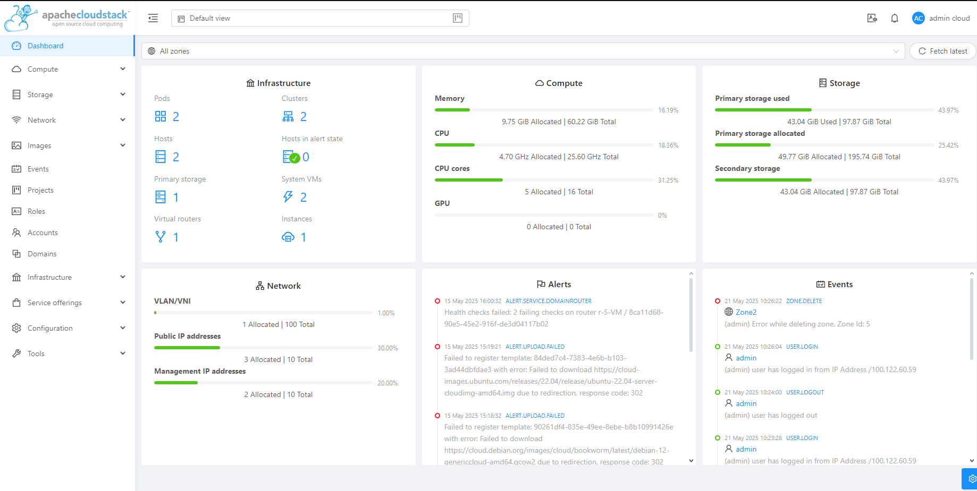Click the Public IP addresses progress bar

tap(264, 348)
